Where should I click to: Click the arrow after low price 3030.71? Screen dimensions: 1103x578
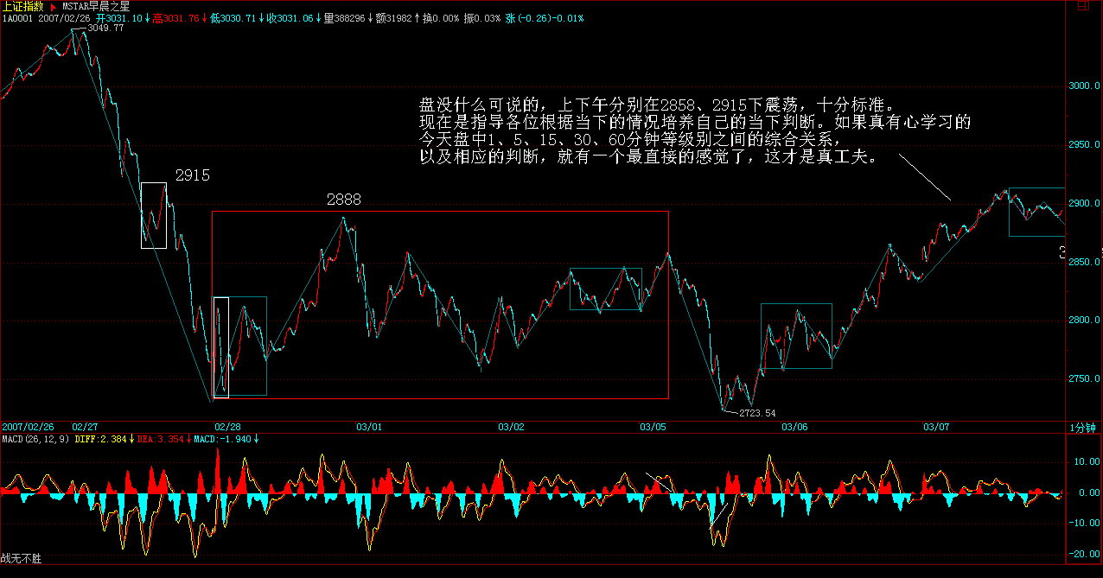[x=260, y=18]
